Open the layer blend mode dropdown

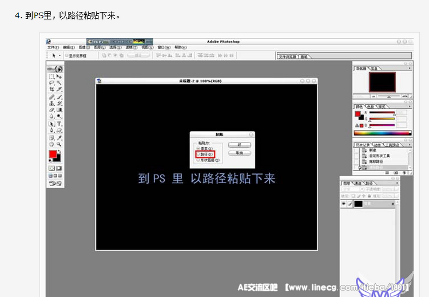353,189
